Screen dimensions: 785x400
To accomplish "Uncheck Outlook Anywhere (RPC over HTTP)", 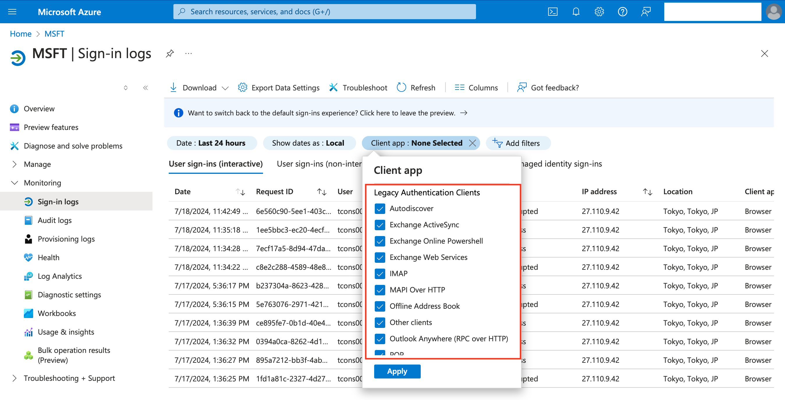I will [380, 339].
